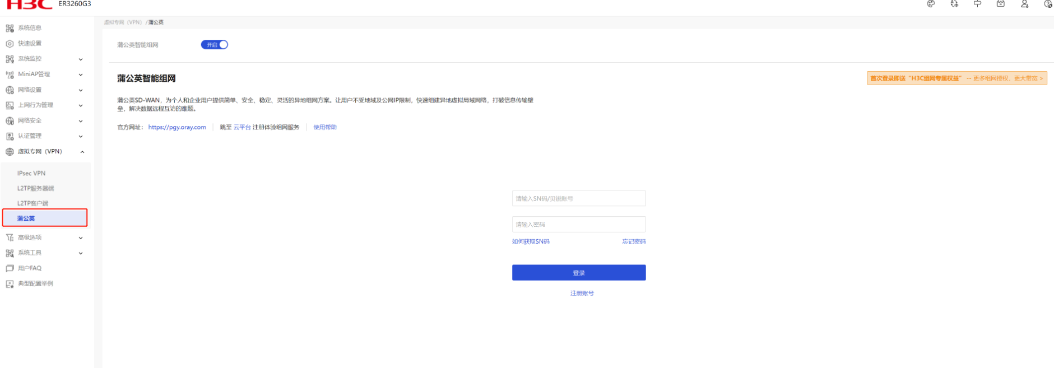Click the 蒲公英 breadcrumb text
This screenshot has width=1054, height=368.
(156, 22)
